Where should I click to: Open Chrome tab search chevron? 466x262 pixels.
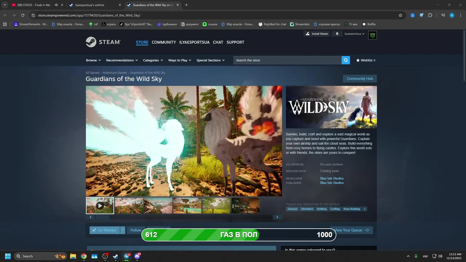pos(5,5)
